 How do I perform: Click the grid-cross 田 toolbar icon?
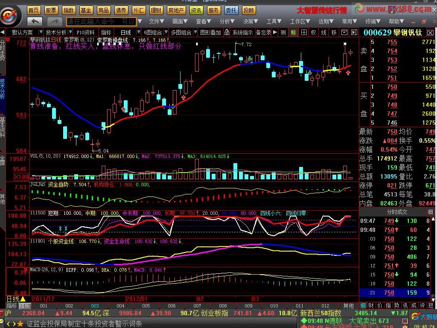(x=304, y=32)
